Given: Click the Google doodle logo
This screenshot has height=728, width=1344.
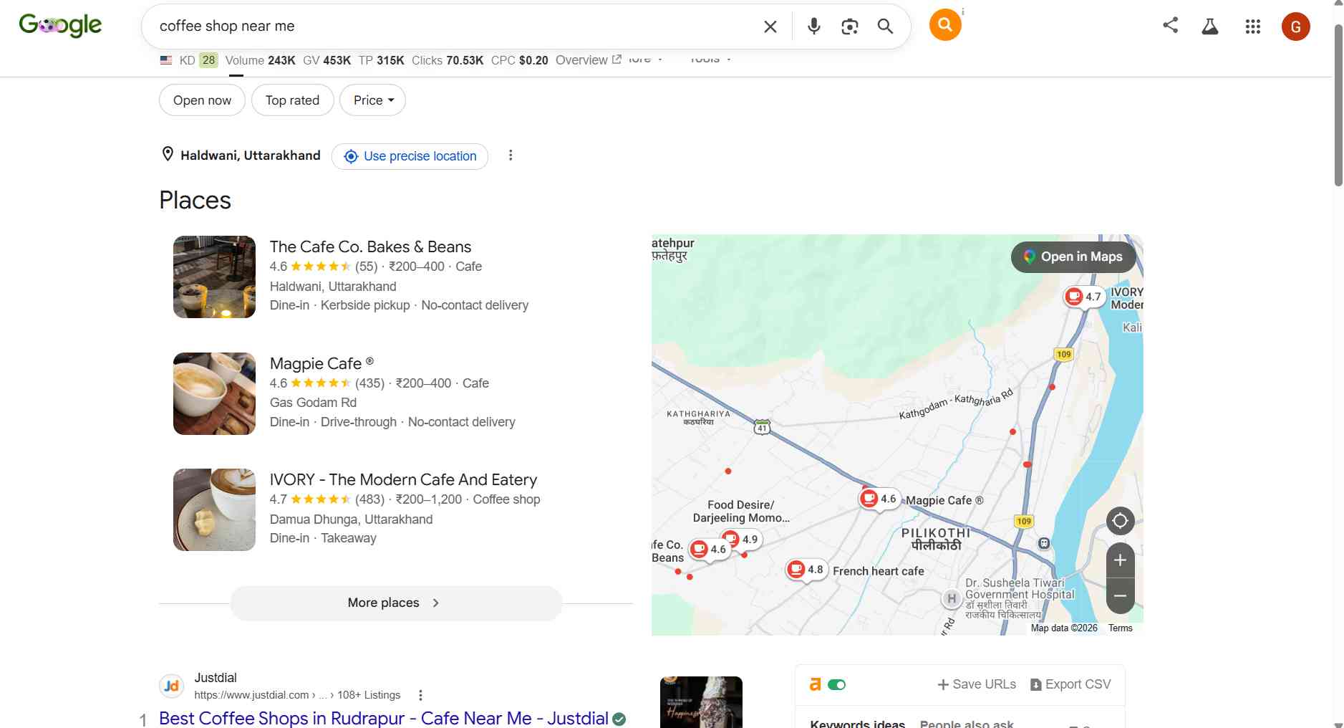Looking at the screenshot, I should pos(60,26).
